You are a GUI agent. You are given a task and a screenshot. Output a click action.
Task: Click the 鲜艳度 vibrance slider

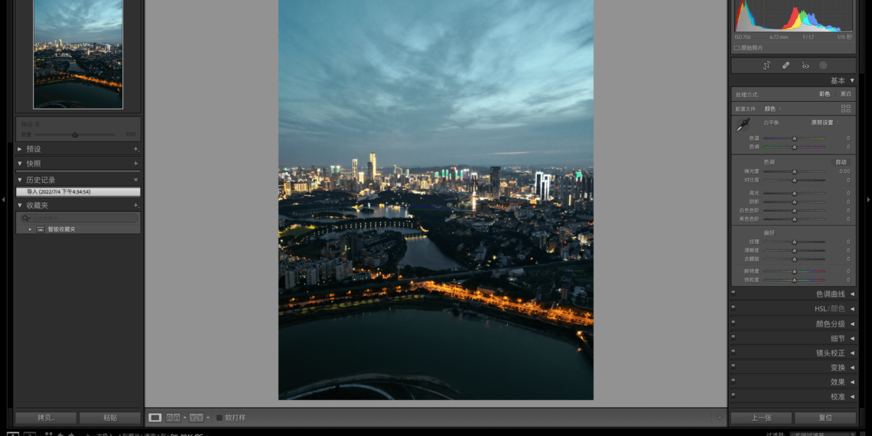(794, 272)
